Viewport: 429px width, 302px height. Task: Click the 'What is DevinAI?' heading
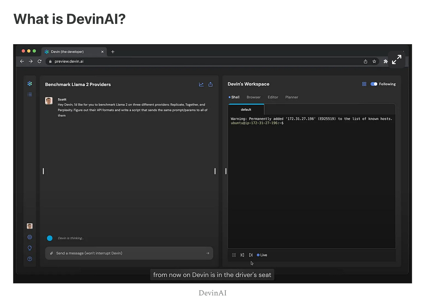pyautogui.click(x=70, y=19)
